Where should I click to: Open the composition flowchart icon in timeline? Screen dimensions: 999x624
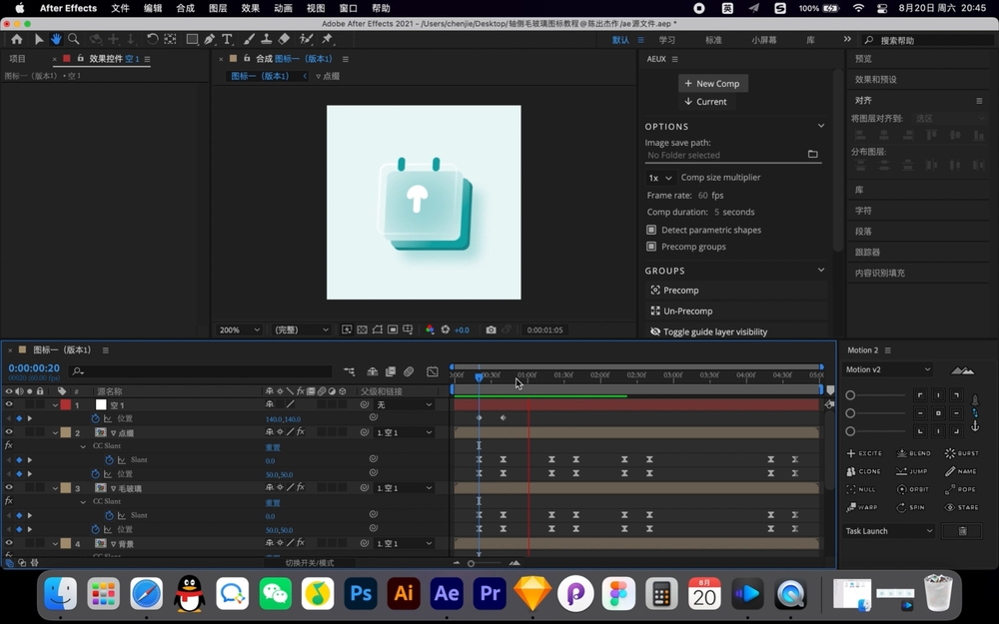[349, 371]
